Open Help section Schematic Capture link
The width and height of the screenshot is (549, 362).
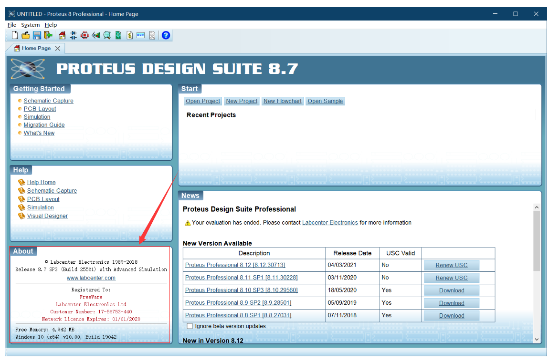[x=52, y=191]
